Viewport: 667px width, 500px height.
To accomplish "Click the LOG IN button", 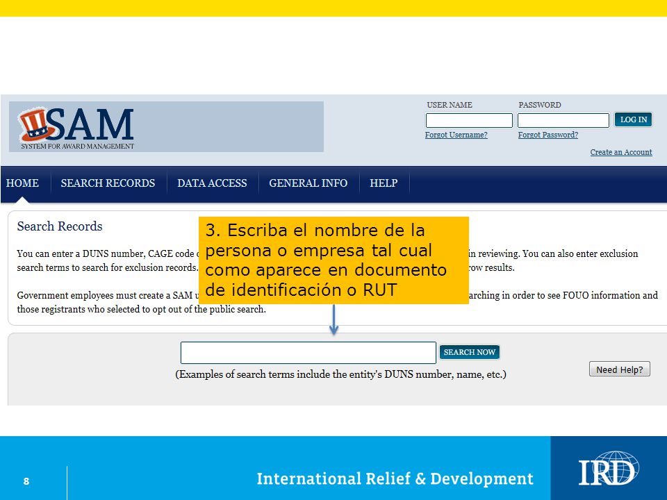I will pos(634,120).
